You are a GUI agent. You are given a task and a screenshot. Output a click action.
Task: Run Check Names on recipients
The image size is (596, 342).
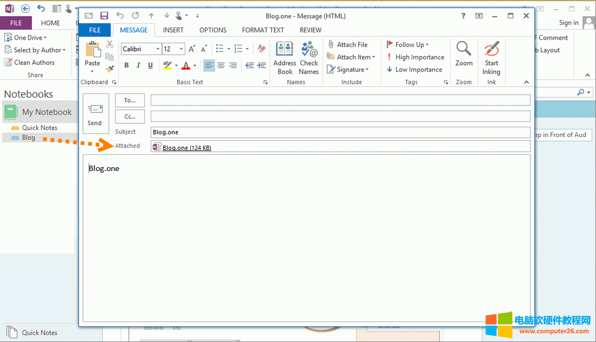click(309, 57)
